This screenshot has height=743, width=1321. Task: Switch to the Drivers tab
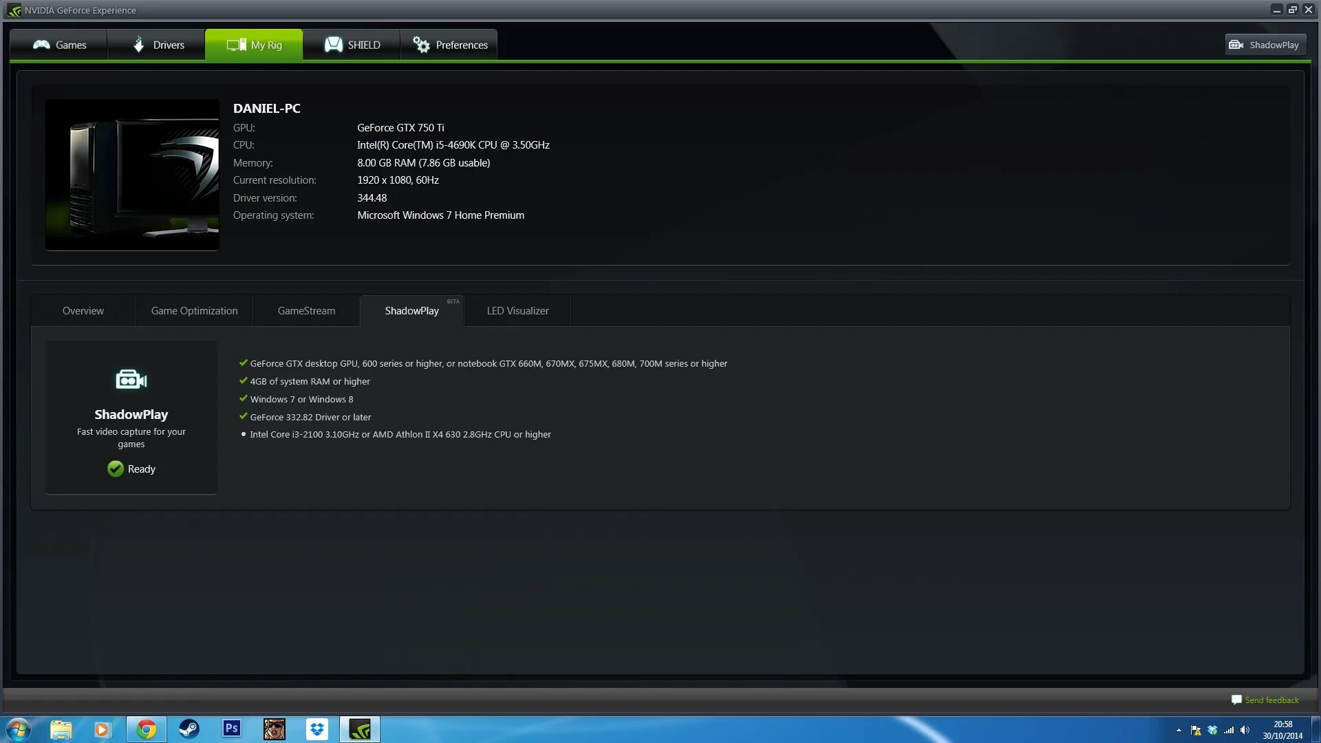click(157, 45)
